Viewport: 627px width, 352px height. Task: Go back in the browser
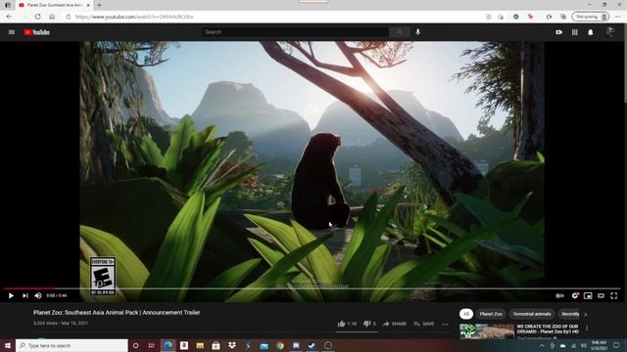(9, 17)
